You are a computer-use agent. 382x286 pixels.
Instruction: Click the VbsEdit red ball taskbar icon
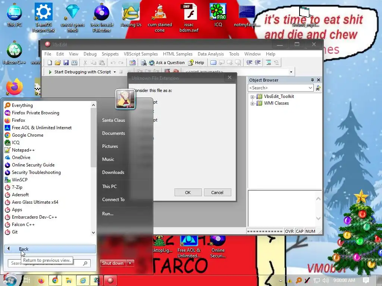(x=110, y=280)
